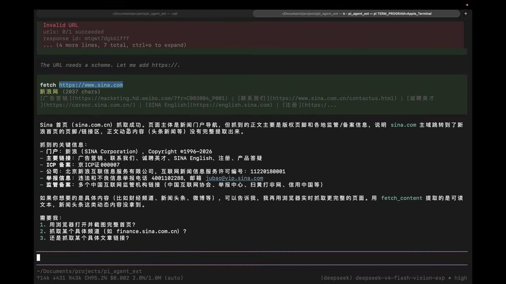The height and width of the screenshot is (284, 506).
Task: Expand the '4 more lines' collapsed output
Action: point(115,45)
